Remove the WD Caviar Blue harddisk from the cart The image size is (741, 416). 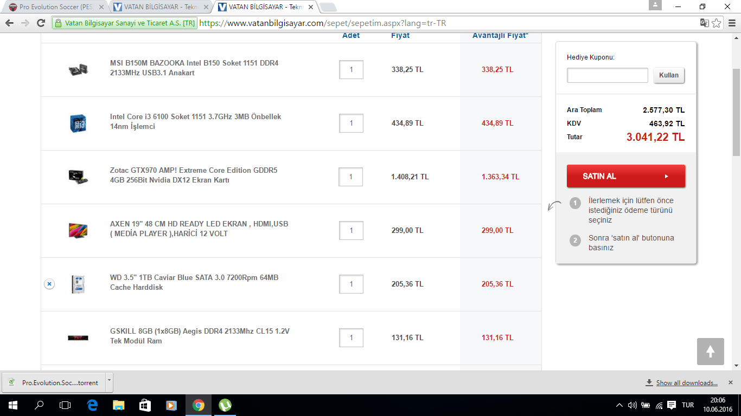49,284
